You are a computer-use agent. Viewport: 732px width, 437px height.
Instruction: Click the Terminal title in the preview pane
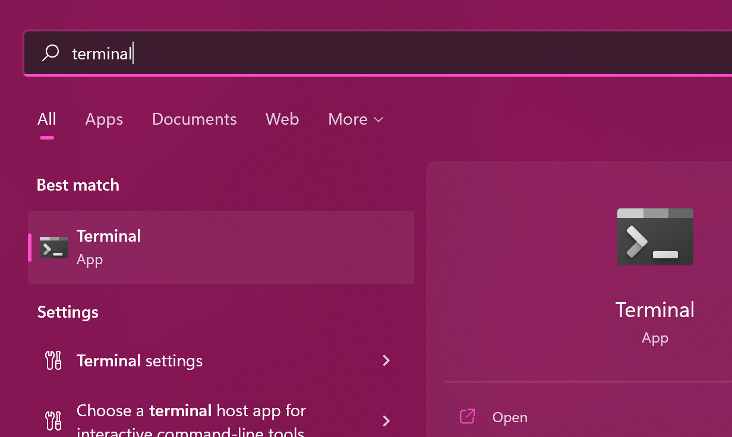tap(655, 310)
